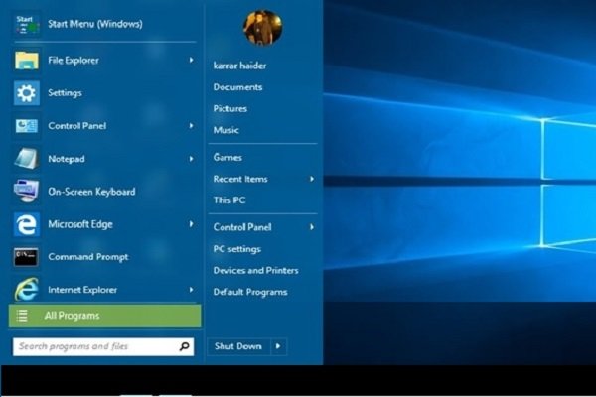The height and width of the screenshot is (397, 596).
Task: Open Devices and Printers
Action: (x=255, y=270)
